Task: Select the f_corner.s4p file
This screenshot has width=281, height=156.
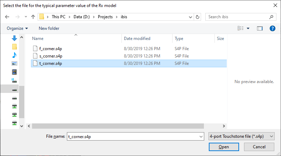Action: [x=51, y=48]
